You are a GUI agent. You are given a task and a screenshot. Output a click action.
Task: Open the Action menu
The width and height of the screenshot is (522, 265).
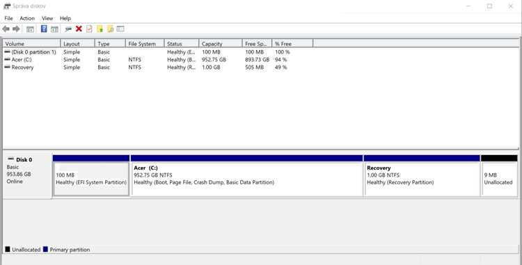click(27, 18)
